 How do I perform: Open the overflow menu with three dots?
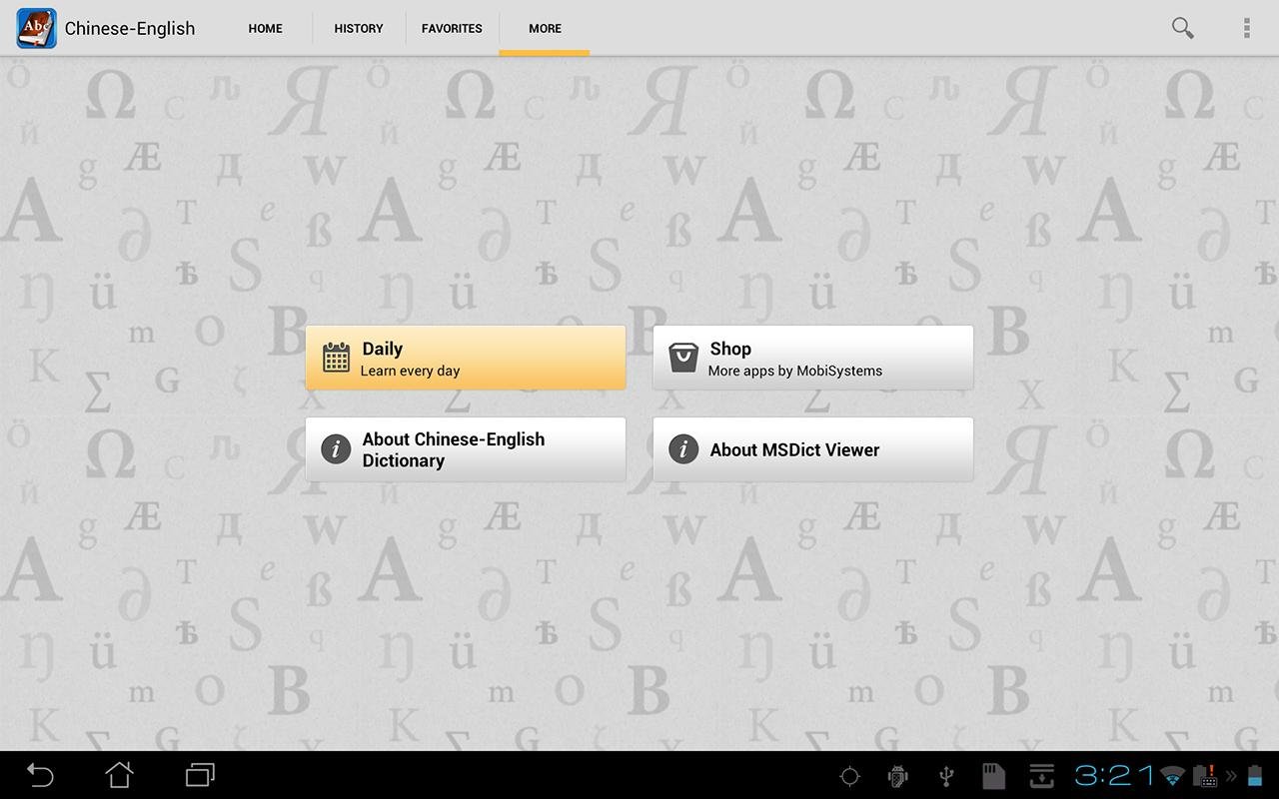click(1246, 28)
